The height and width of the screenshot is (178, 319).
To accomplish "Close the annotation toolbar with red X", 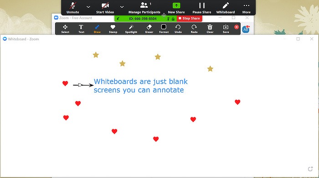I will point(237,27).
